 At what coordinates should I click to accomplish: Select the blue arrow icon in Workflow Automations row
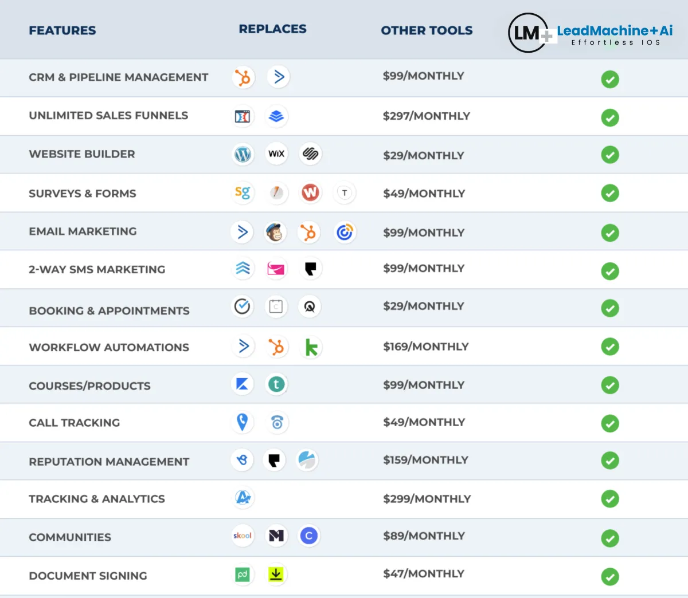243,346
